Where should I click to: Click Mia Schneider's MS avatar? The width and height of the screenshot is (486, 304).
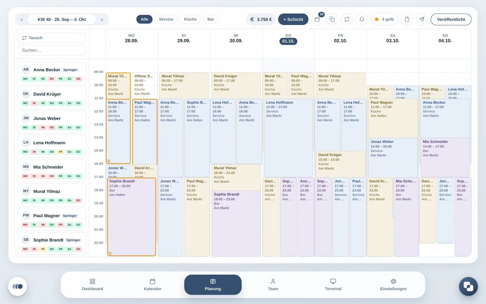tap(26, 167)
